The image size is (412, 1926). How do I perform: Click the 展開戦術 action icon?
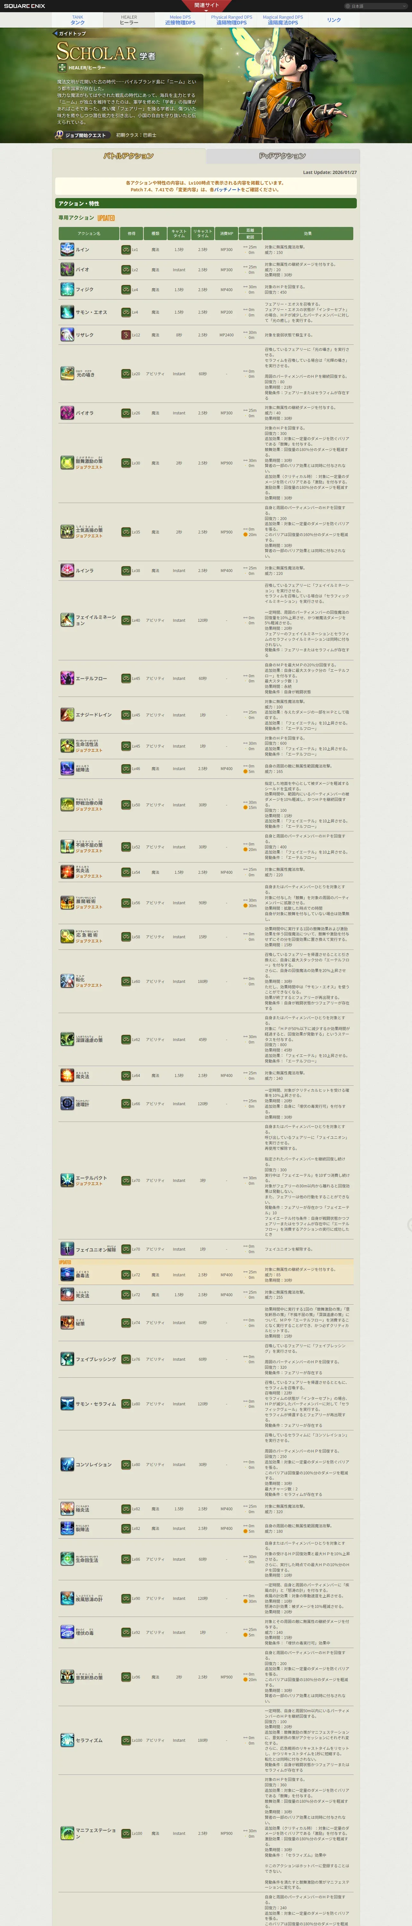tap(67, 902)
